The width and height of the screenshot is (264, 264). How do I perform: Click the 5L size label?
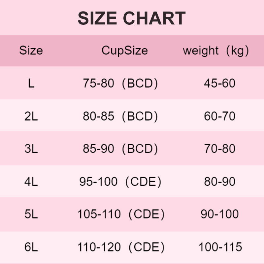click(x=31, y=214)
